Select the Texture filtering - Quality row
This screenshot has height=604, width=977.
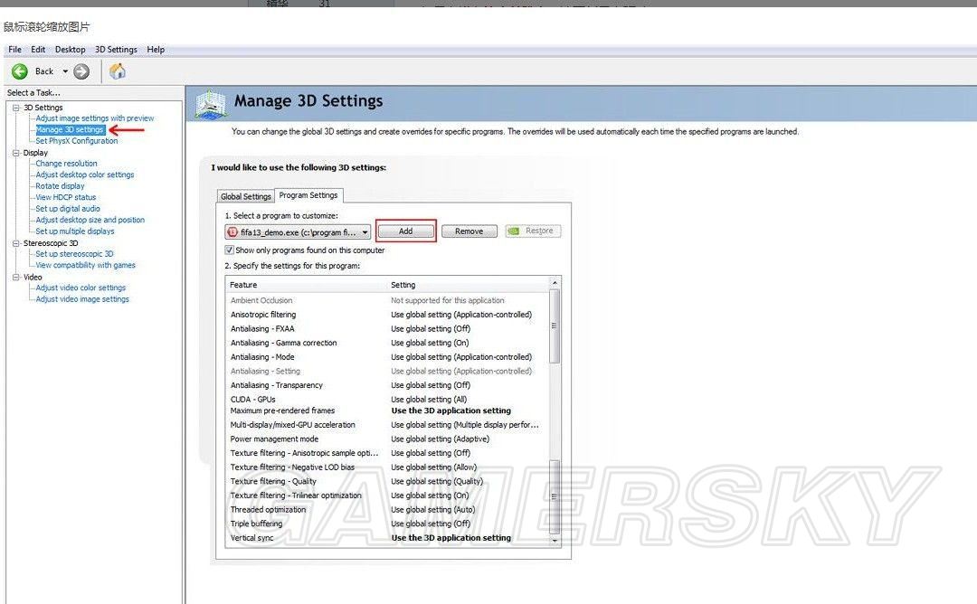point(387,481)
